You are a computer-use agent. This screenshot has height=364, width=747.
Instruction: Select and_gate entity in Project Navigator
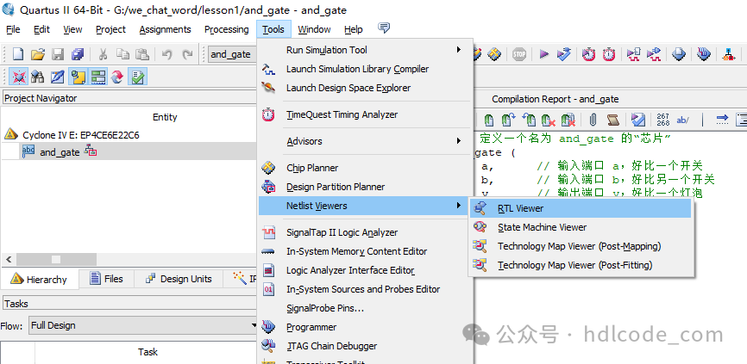tap(60, 152)
